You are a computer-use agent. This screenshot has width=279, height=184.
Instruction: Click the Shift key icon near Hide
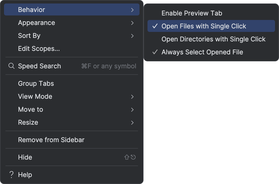point(127,157)
